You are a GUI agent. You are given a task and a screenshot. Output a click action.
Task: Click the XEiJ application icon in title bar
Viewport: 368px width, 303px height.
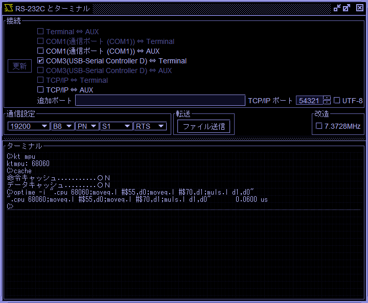tap(9, 8)
